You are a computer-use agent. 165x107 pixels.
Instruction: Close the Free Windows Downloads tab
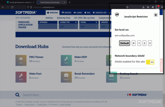click(x=65, y=2)
